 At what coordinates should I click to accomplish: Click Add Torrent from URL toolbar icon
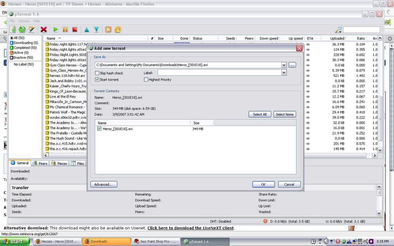[22, 30]
